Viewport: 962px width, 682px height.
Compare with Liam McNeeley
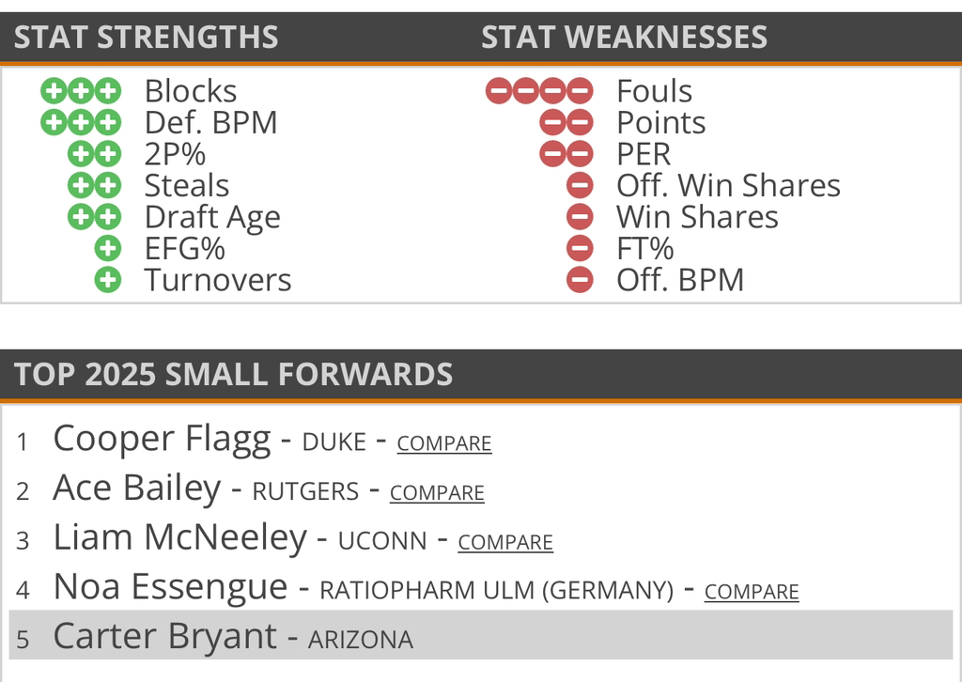click(x=505, y=543)
